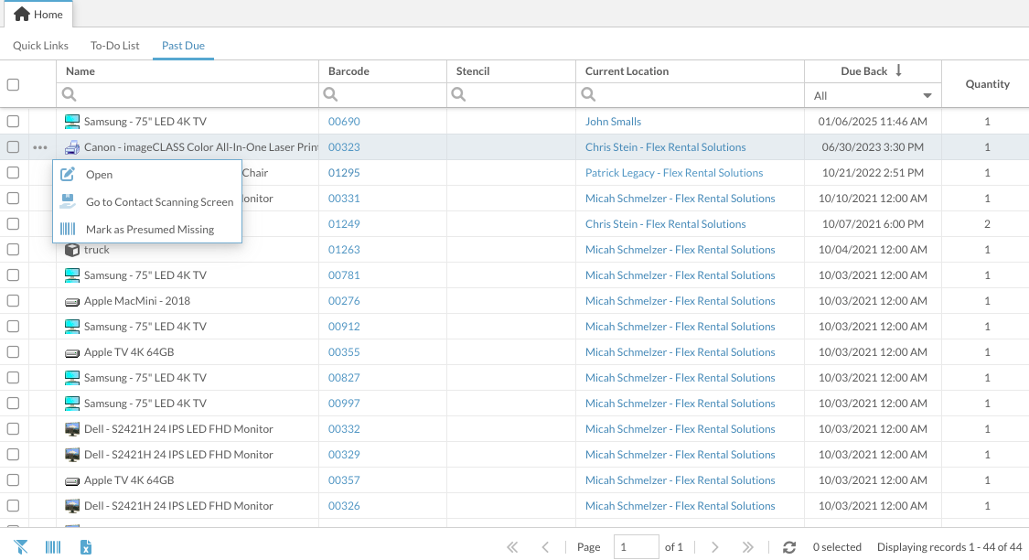
Task: Check the box for barcode 01295 row
Action: pyautogui.click(x=13, y=173)
